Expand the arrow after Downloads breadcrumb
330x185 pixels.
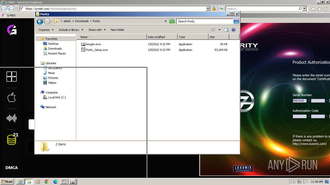tap(91, 21)
